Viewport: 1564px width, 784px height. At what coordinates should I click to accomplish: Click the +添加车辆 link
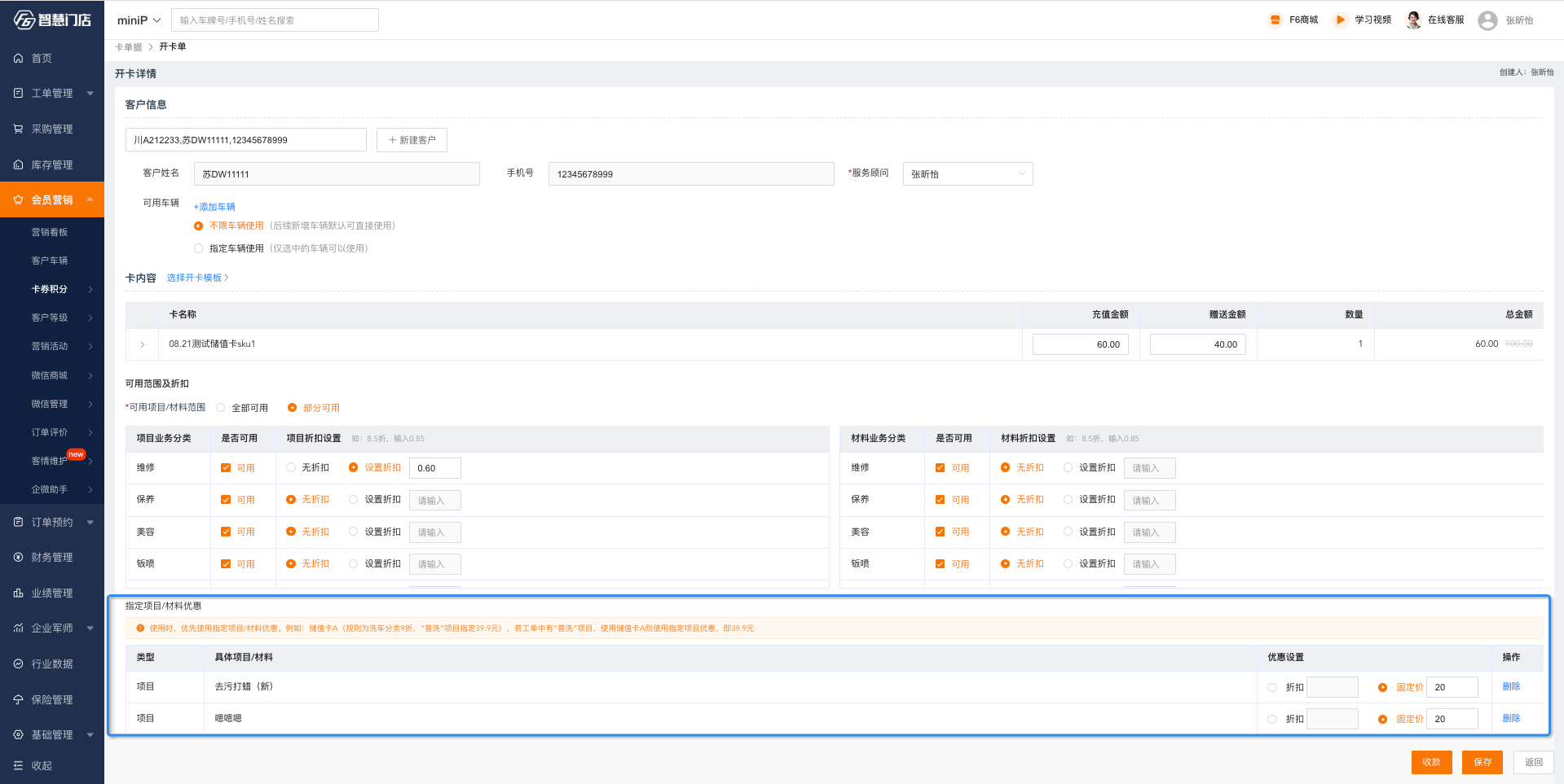[214, 207]
